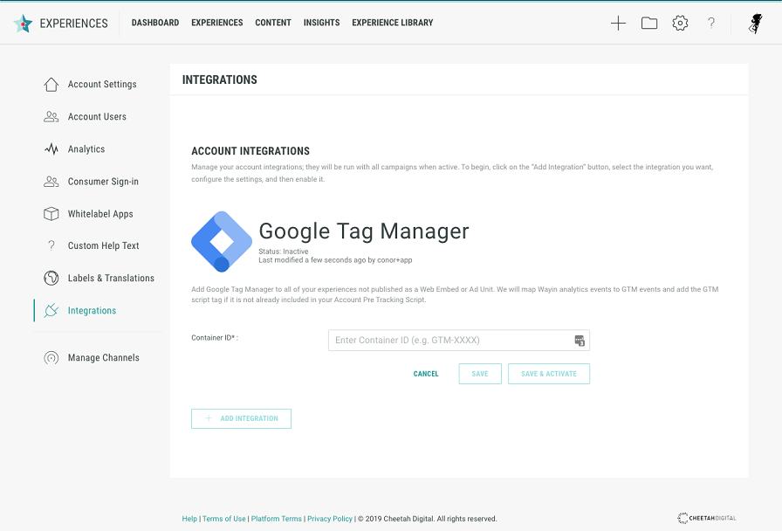Image resolution: width=782 pixels, height=531 pixels.
Task: Click the plus create icon in header
Action: coord(618,24)
